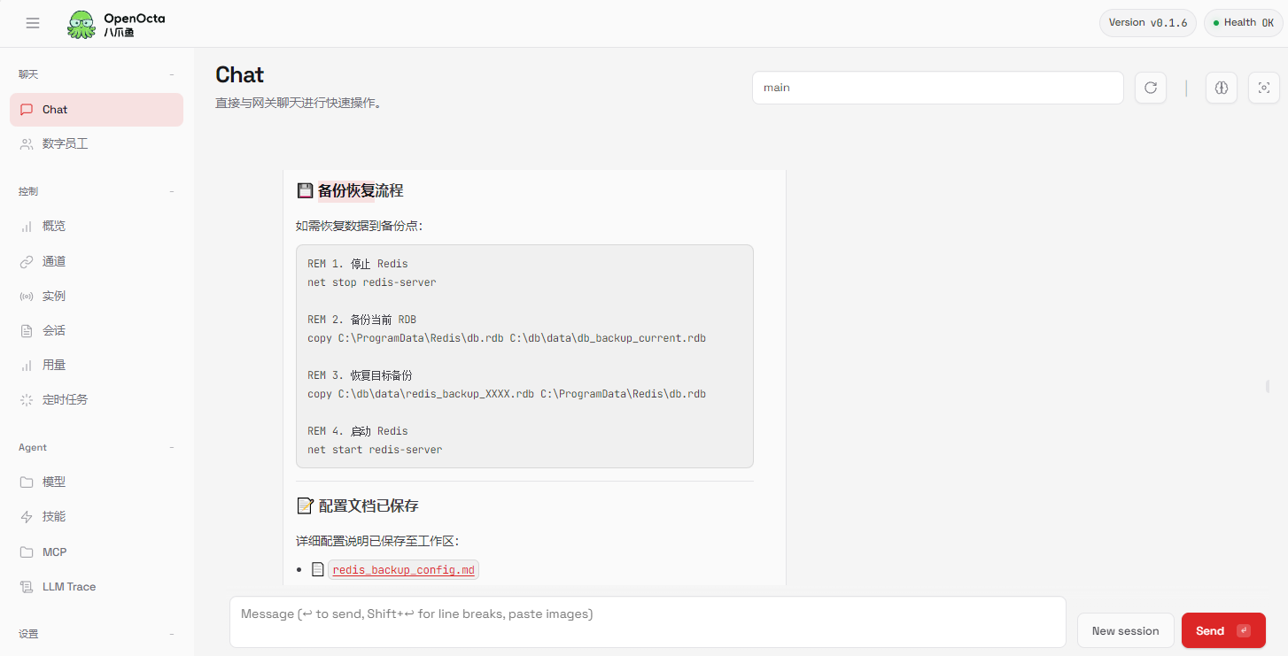Click the 'net stop redis-server' code line
This screenshot has height=656, width=1288.
(x=372, y=282)
